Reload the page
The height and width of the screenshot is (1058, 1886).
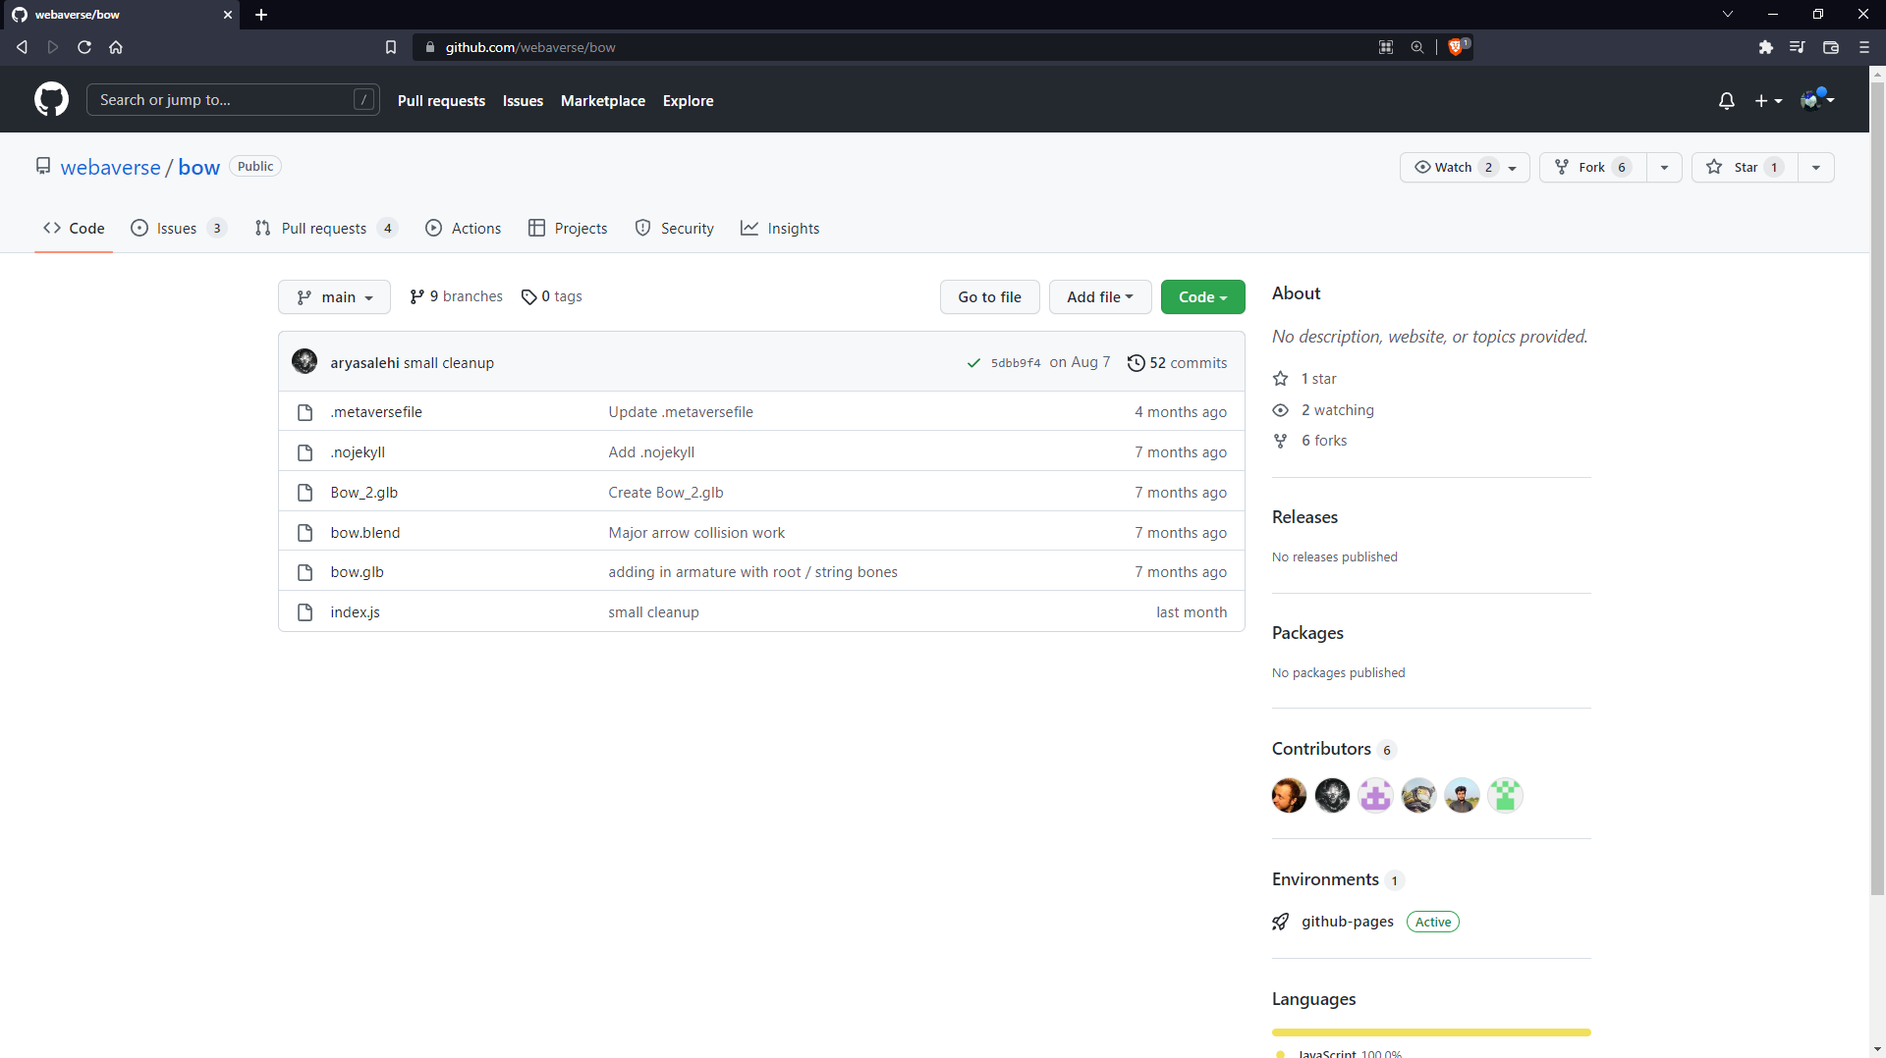tap(84, 47)
